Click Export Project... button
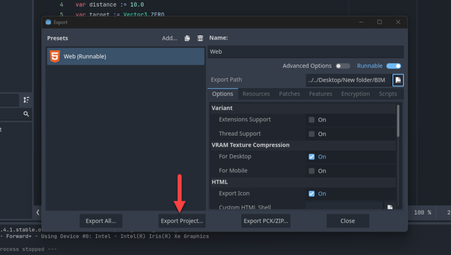Screen dimensions: 451x255 click(x=182, y=221)
